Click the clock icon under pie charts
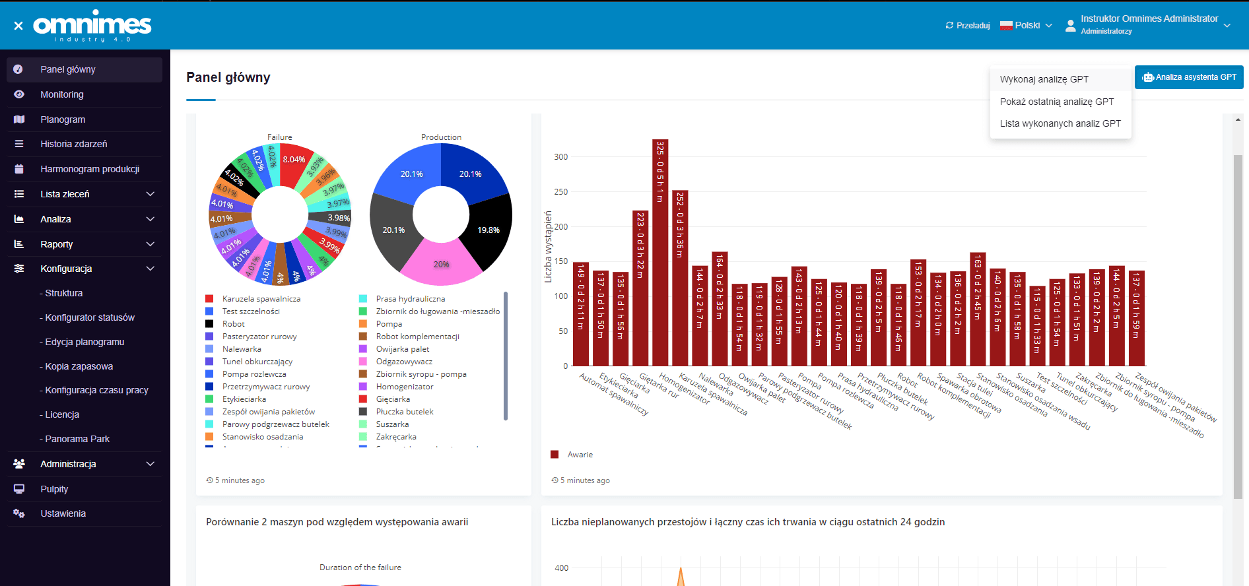Image resolution: width=1249 pixels, height=586 pixels. pos(209,480)
